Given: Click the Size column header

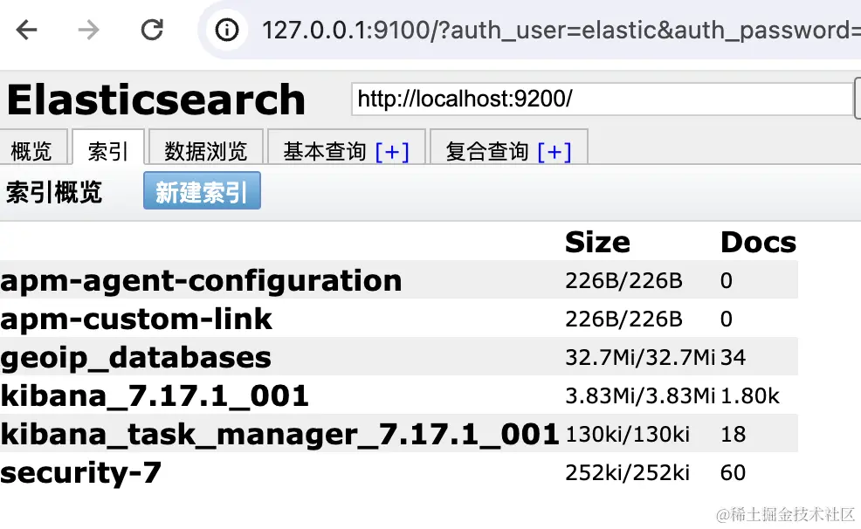Looking at the screenshot, I should (x=597, y=243).
